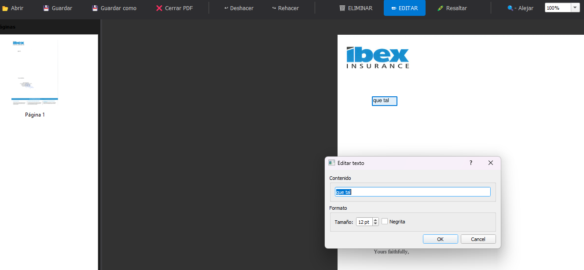Click the Abrir folder icon
The width and height of the screenshot is (584, 270).
(x=5, y=8)
